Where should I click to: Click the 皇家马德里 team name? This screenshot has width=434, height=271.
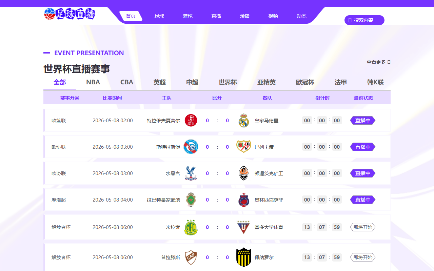[x=267, y=121]
